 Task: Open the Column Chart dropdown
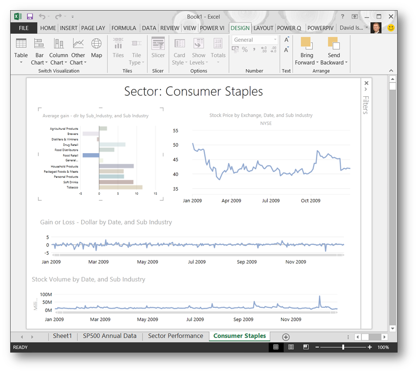[58, 51]
